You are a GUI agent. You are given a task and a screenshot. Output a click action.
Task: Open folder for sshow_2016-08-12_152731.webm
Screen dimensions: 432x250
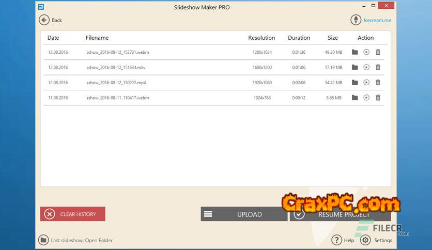click(x=355, y=52)
